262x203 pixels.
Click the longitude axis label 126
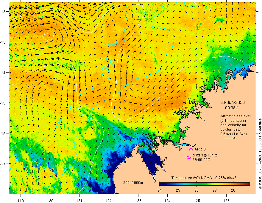(226, 201)
